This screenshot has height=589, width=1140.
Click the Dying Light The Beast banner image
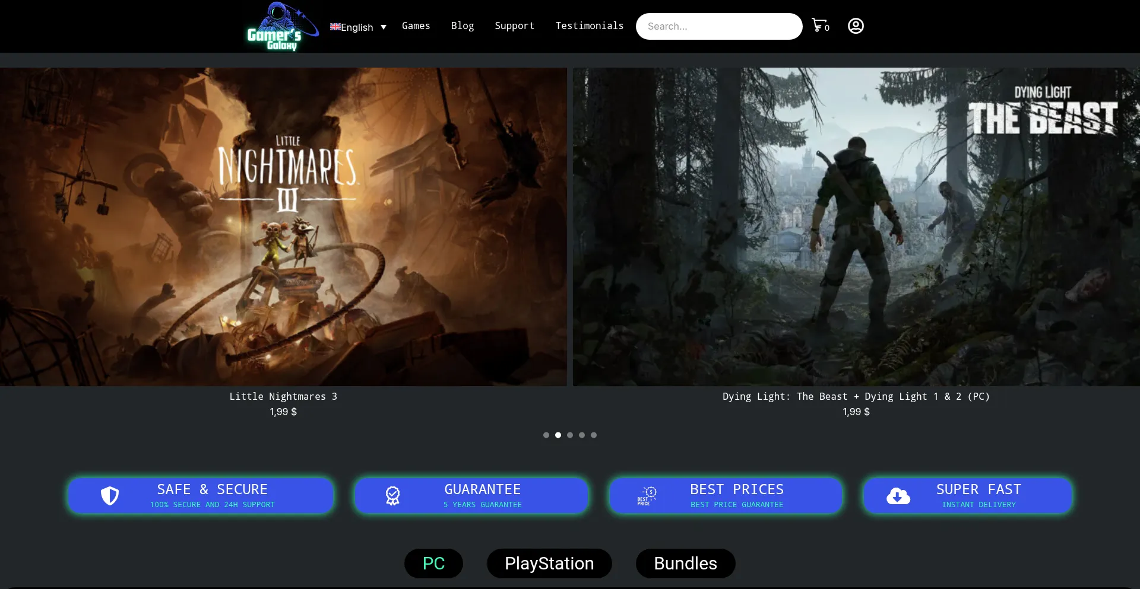pos(856,227)
